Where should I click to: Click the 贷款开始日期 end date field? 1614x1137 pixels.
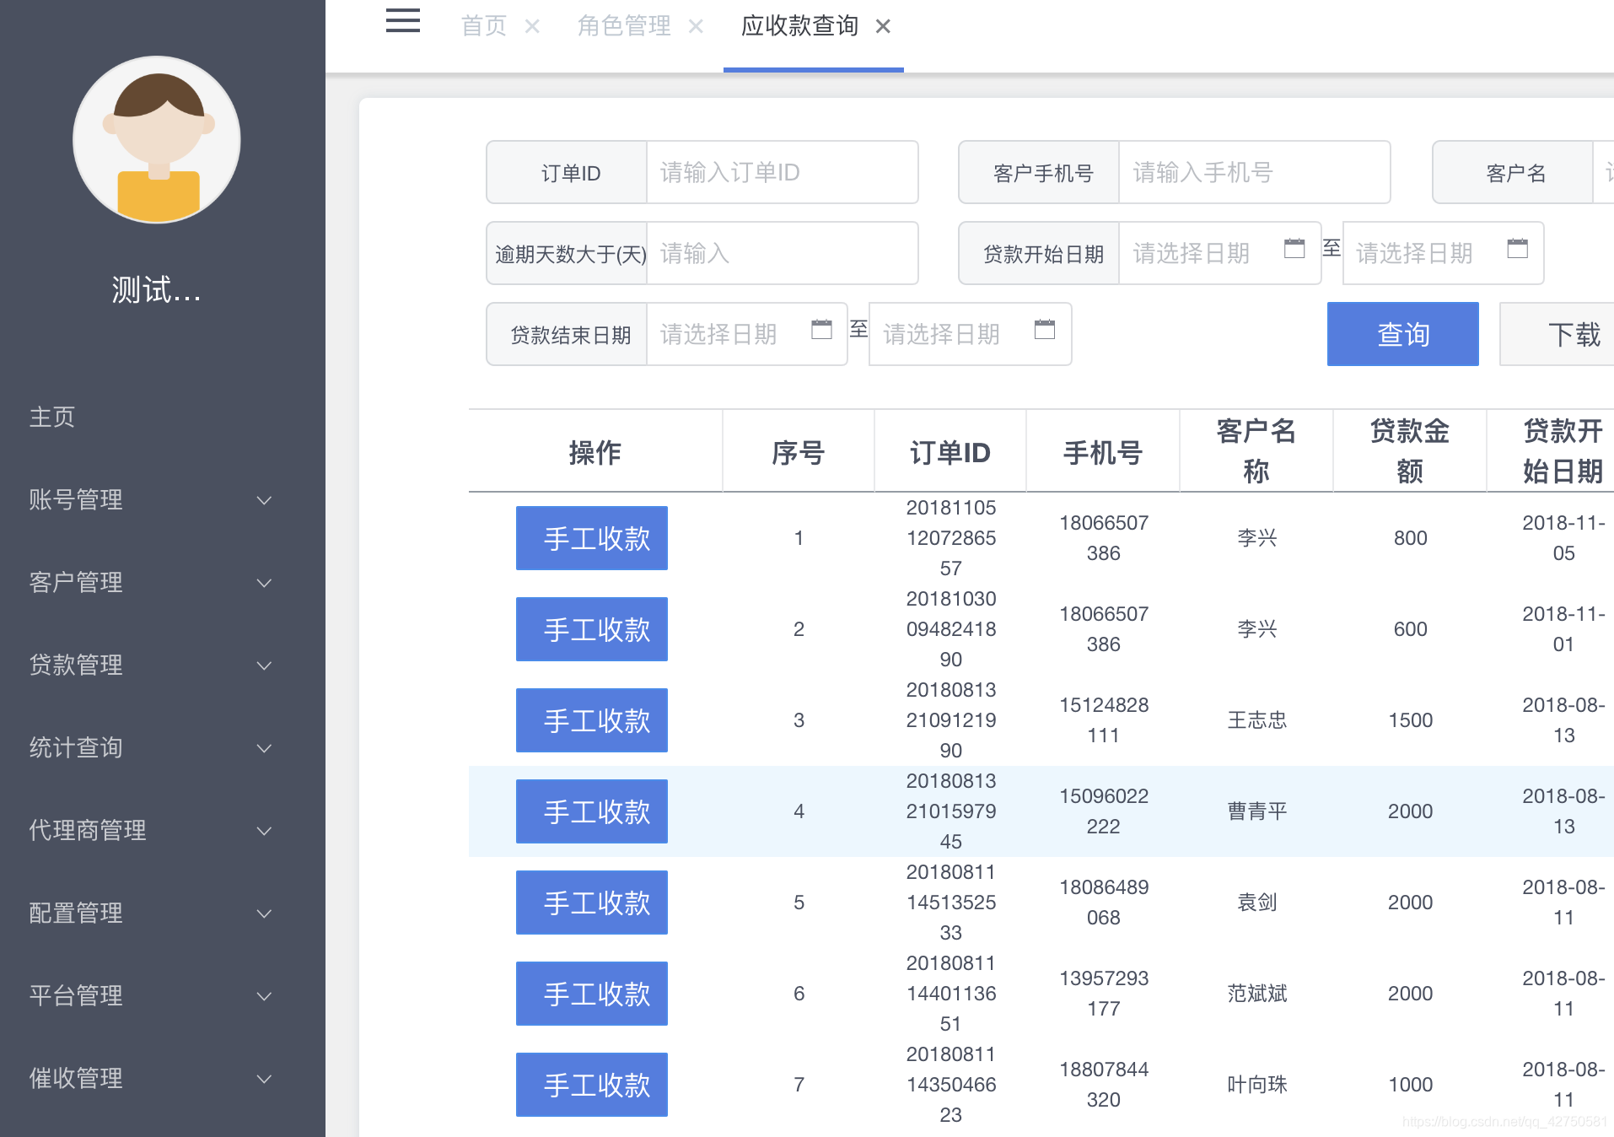[1443, 253]
